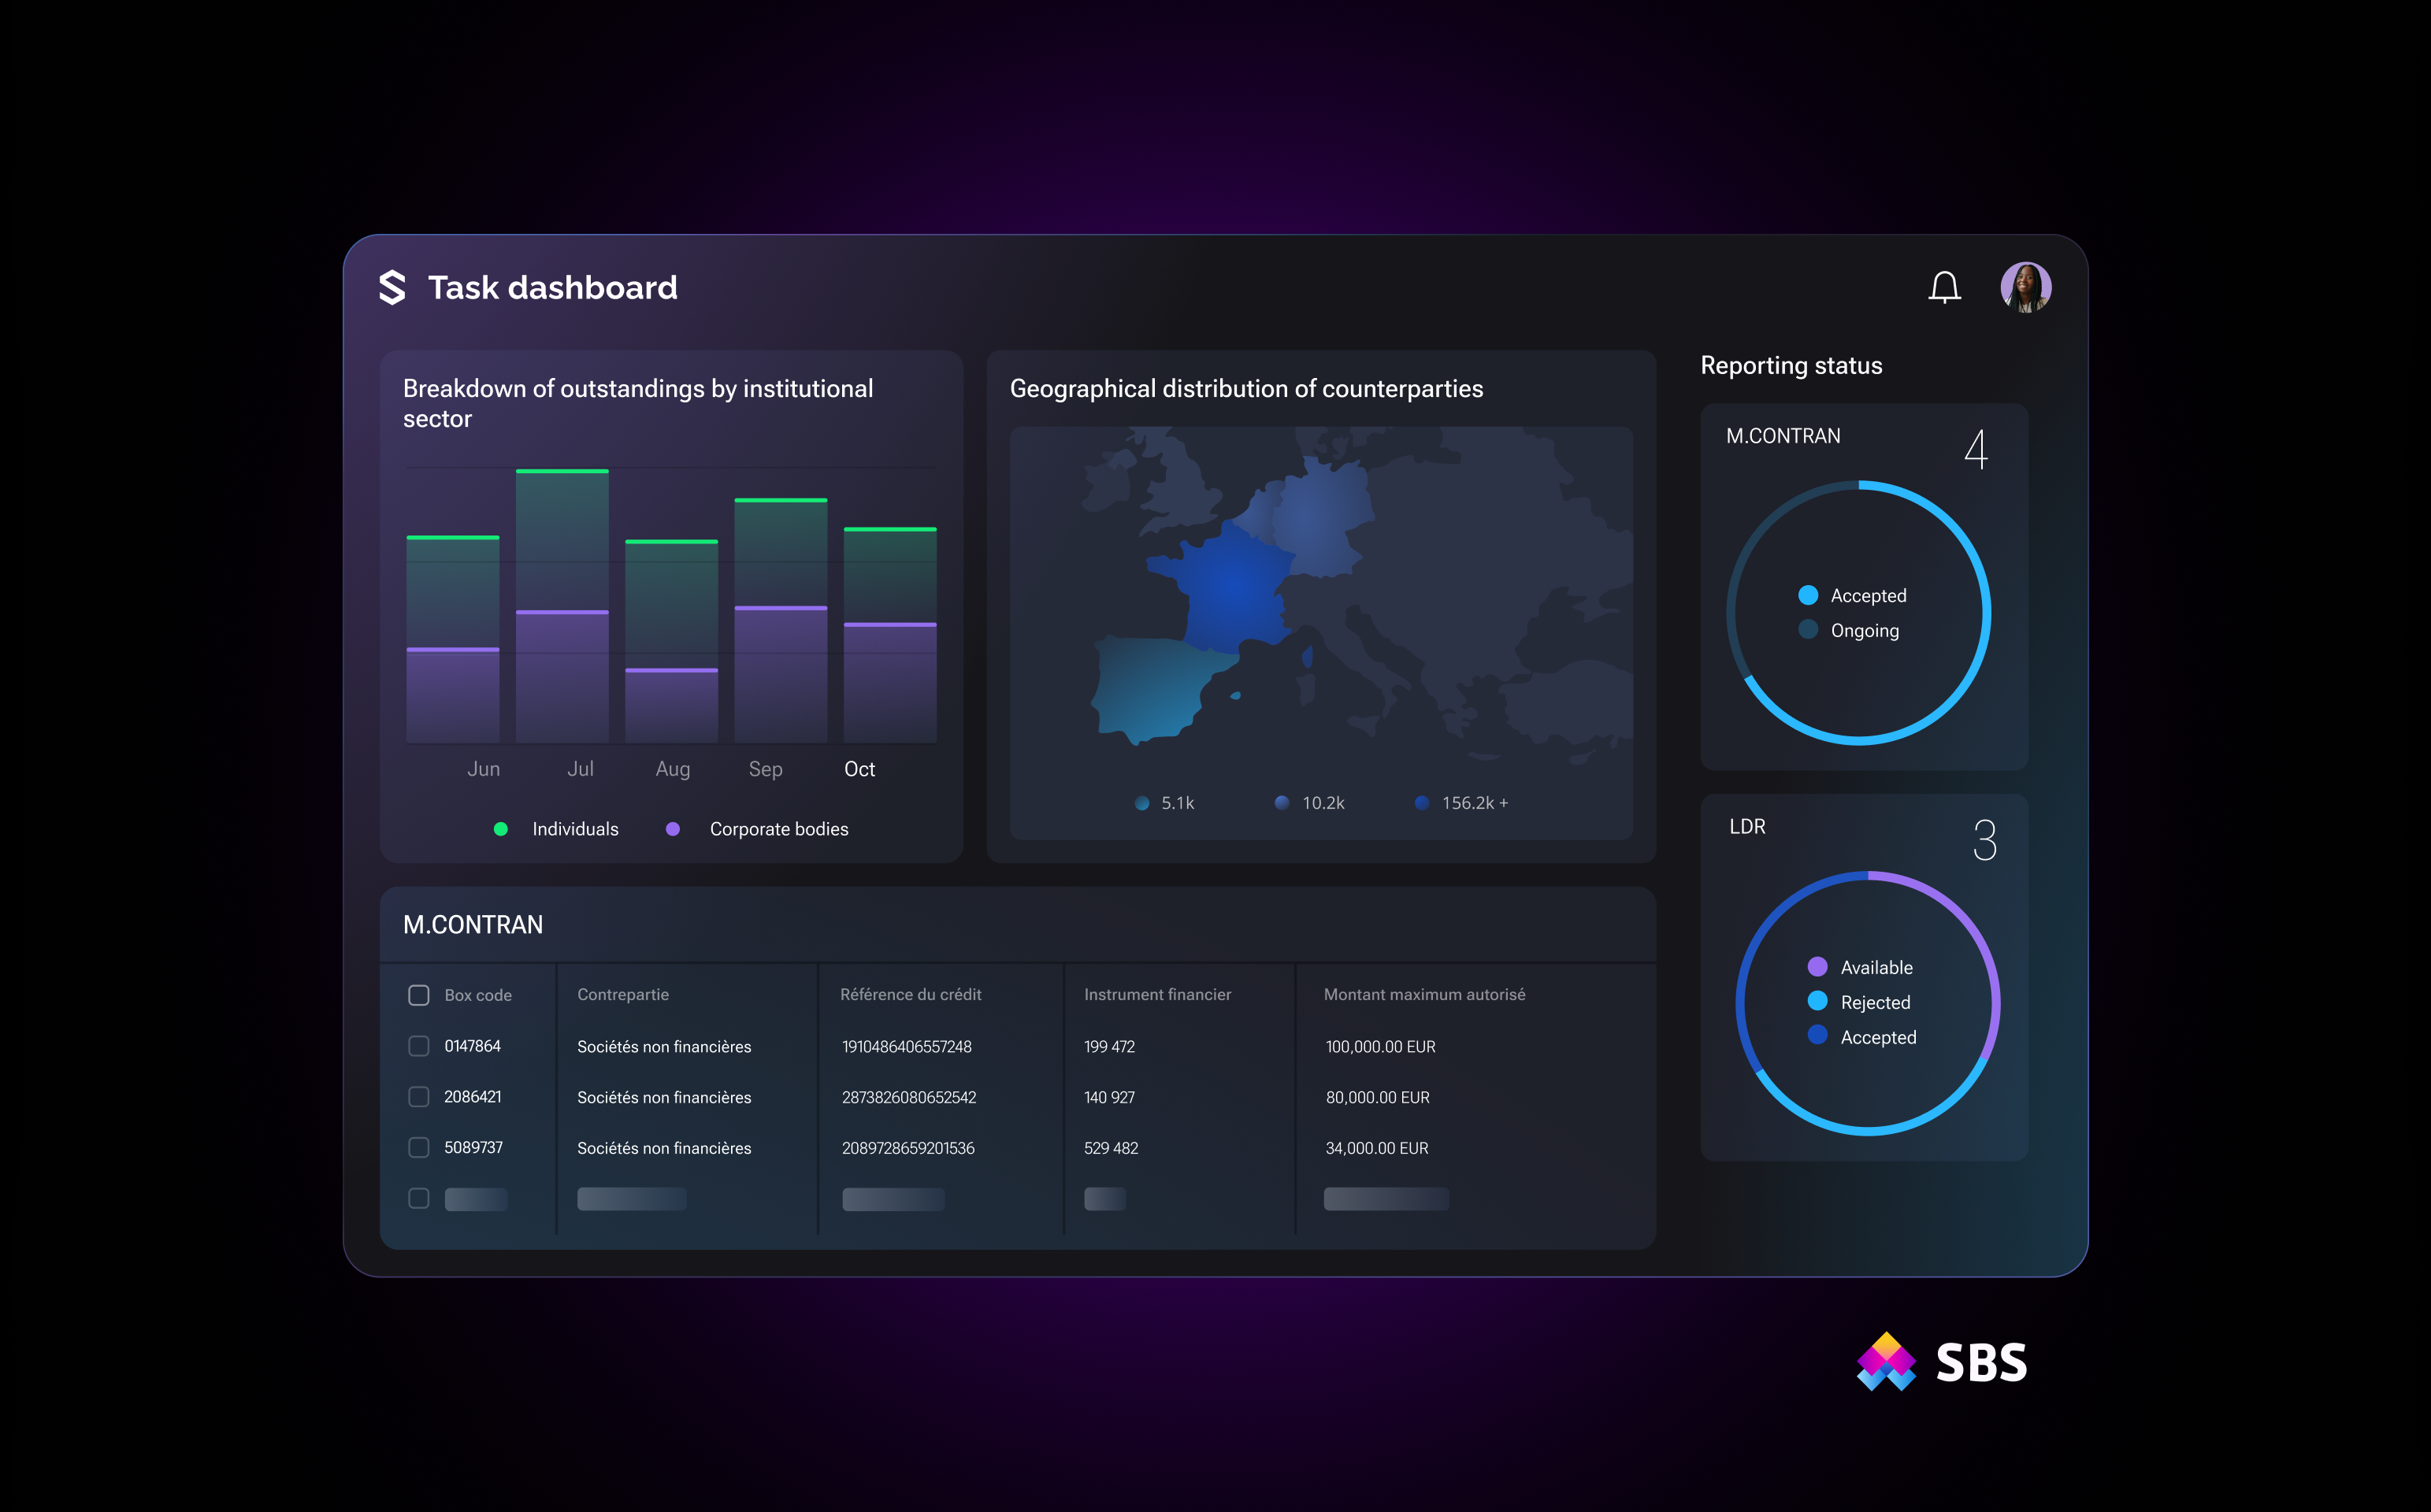The image size is (2431, 1512).
Task: Click the SBS logo at bottom right
Action: point(1941,1362)
